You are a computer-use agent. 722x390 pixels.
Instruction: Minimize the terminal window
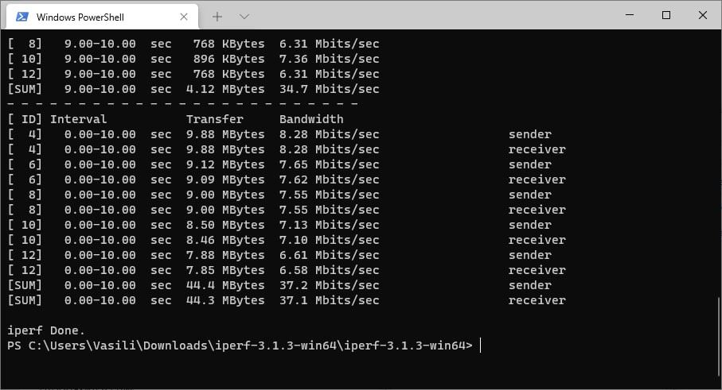[629, 15]
